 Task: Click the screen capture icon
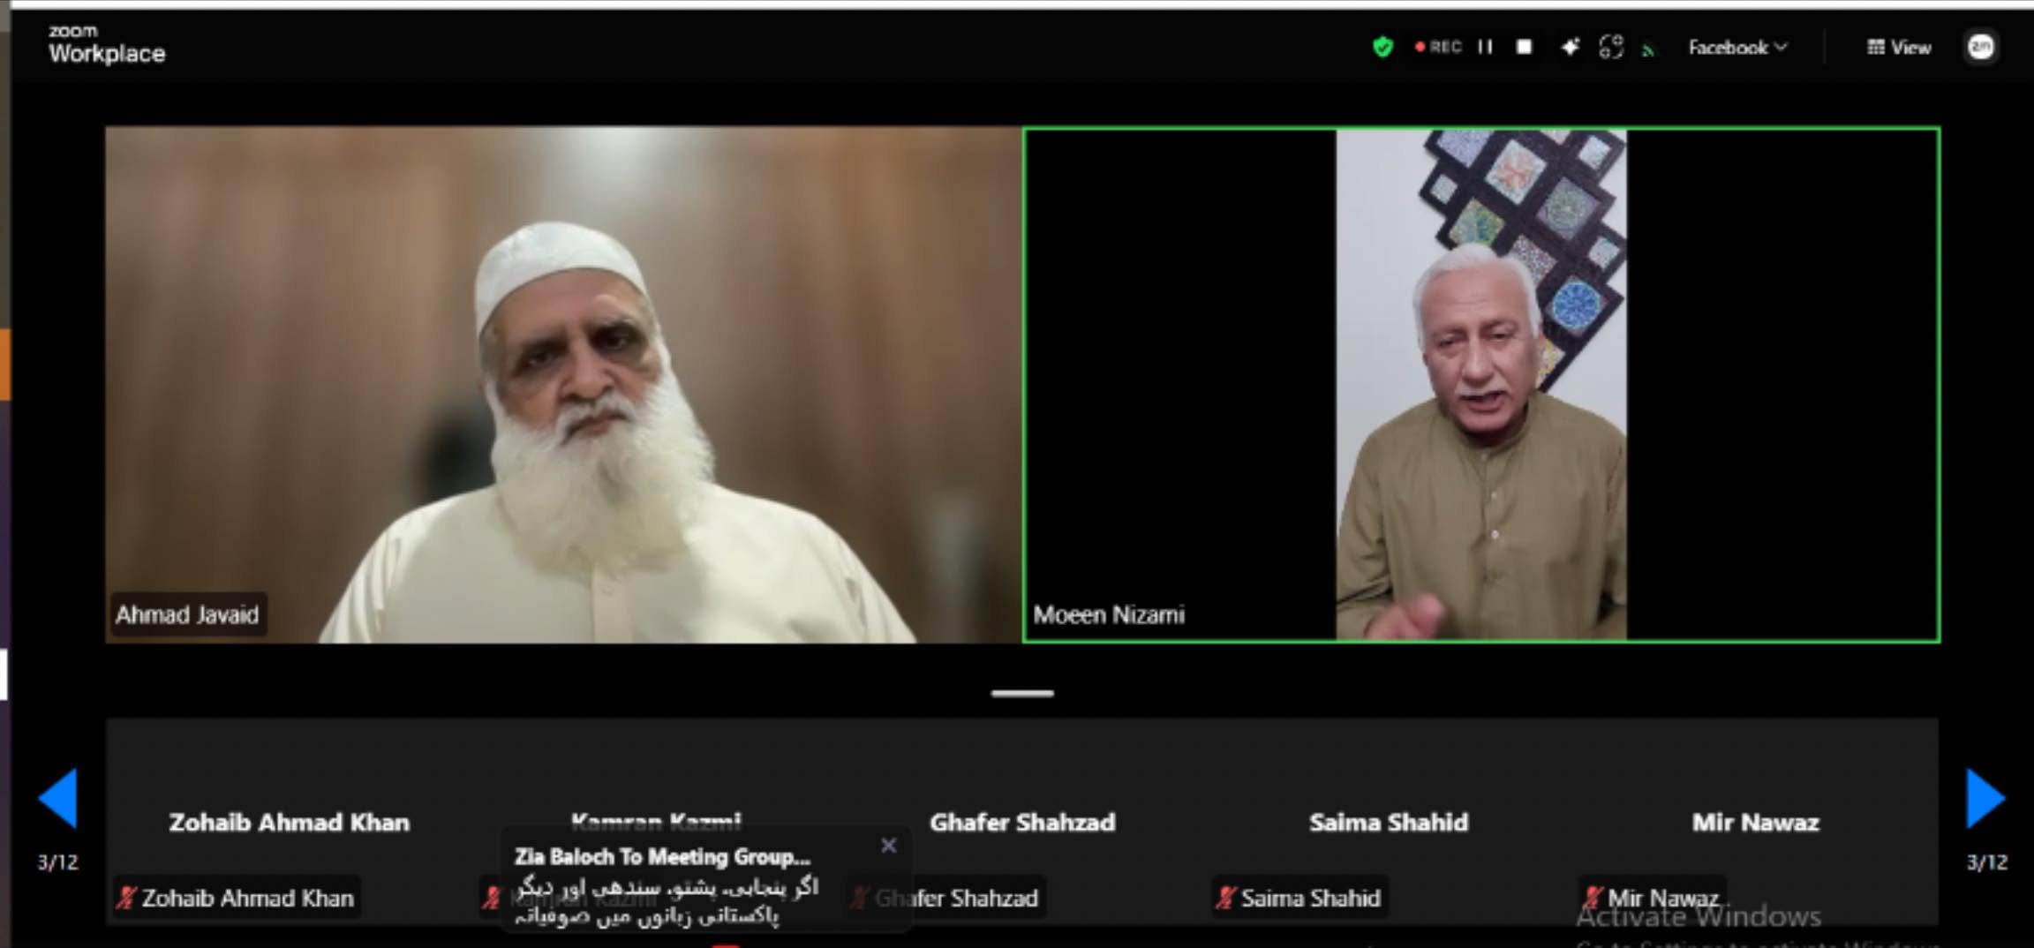click(x=1611, y=47)
